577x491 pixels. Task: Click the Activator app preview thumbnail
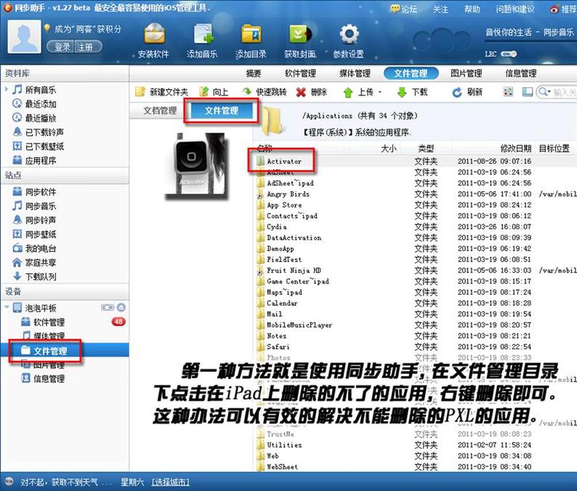coord(196,165)
